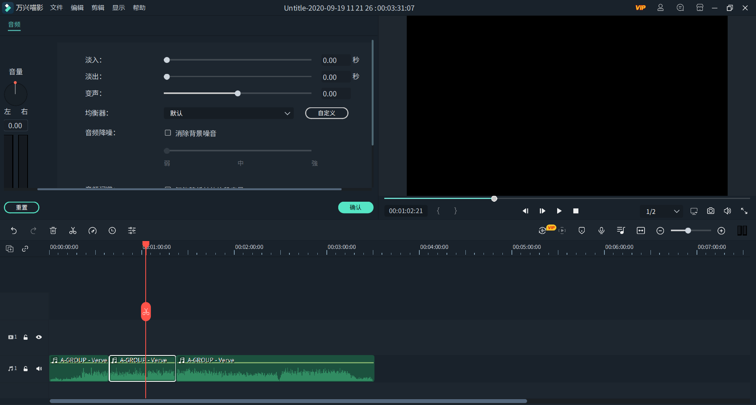This screenshot has height=405, width=756.
Task: Click the 变声 pitch slider handle
Action: pyautogui.click(x=237, y=94)
